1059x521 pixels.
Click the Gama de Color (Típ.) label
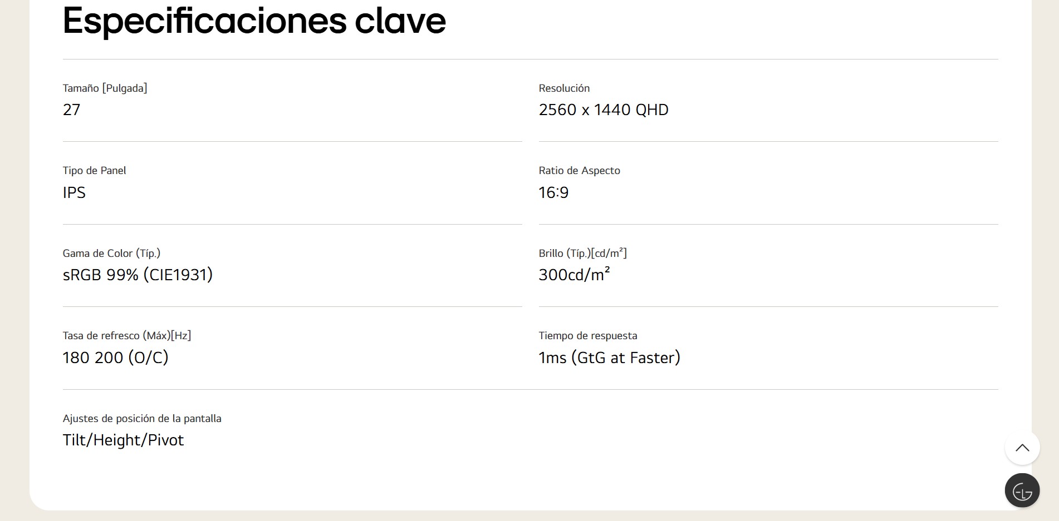pyautogui.click(x=111, y=253)
